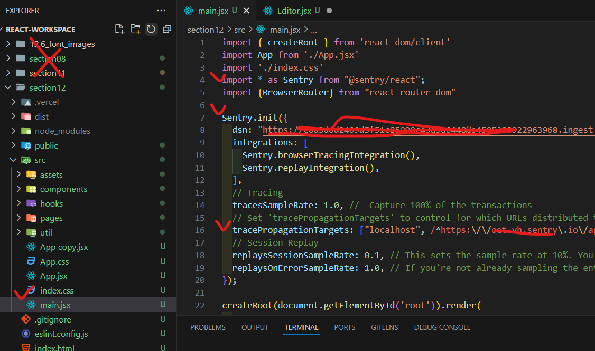Image resolution: width=595 pixels, height=351 pixels.
Task: Click the .gitignore git icon
Action: 26,319
